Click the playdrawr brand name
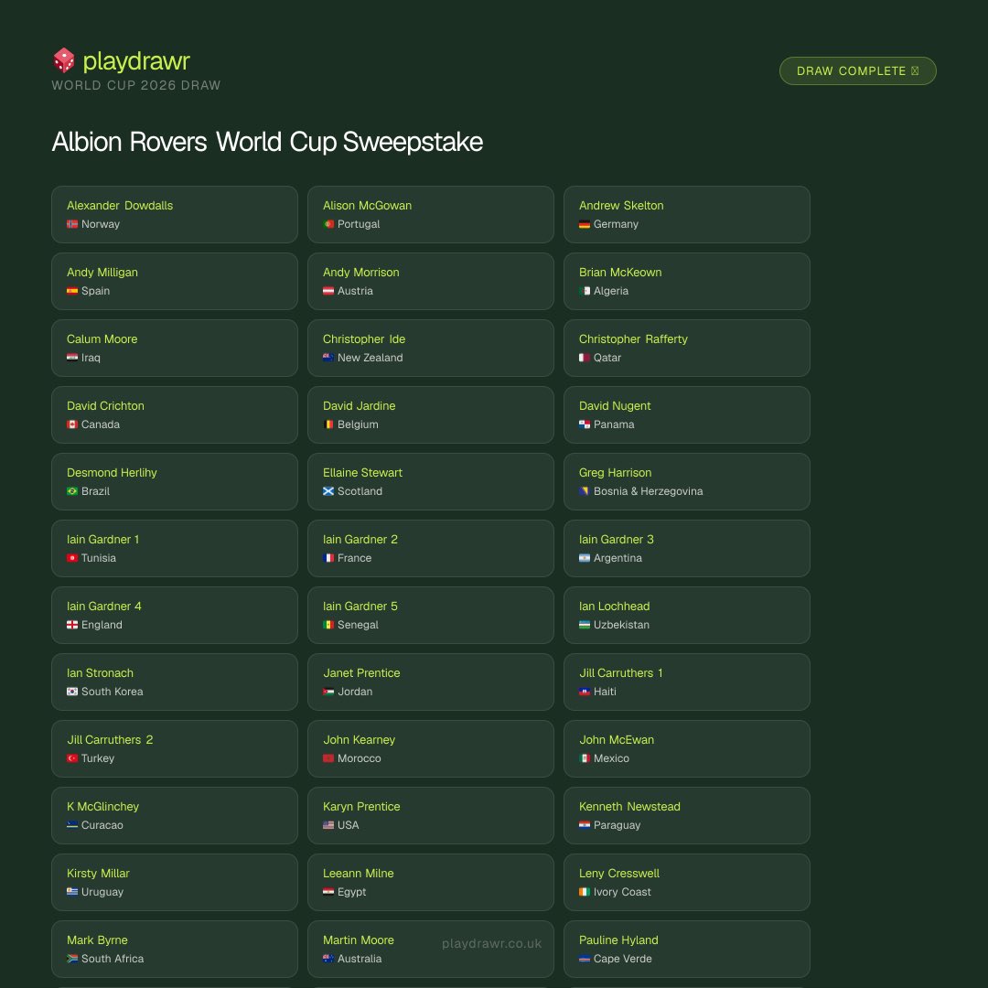 [136, 61]
